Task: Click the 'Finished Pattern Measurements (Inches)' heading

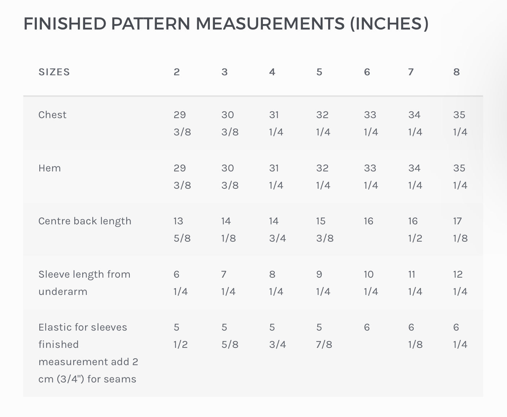Action: 226,24
